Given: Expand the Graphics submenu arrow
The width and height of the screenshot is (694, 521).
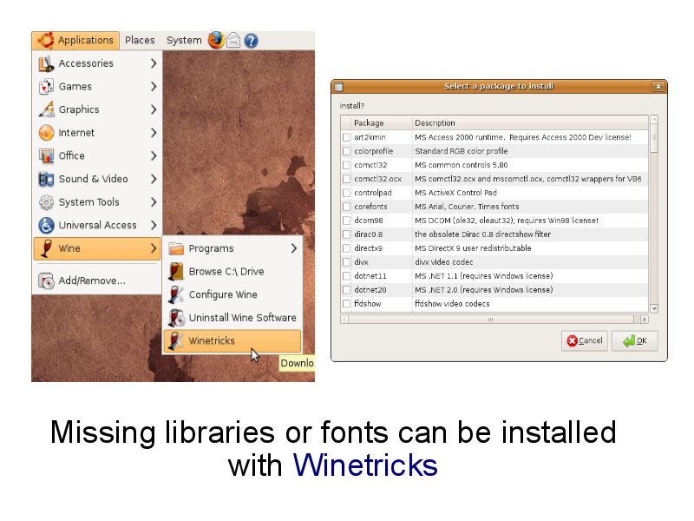Looking at the screenshot, I should pyautogui.click(x=154, y=110).
